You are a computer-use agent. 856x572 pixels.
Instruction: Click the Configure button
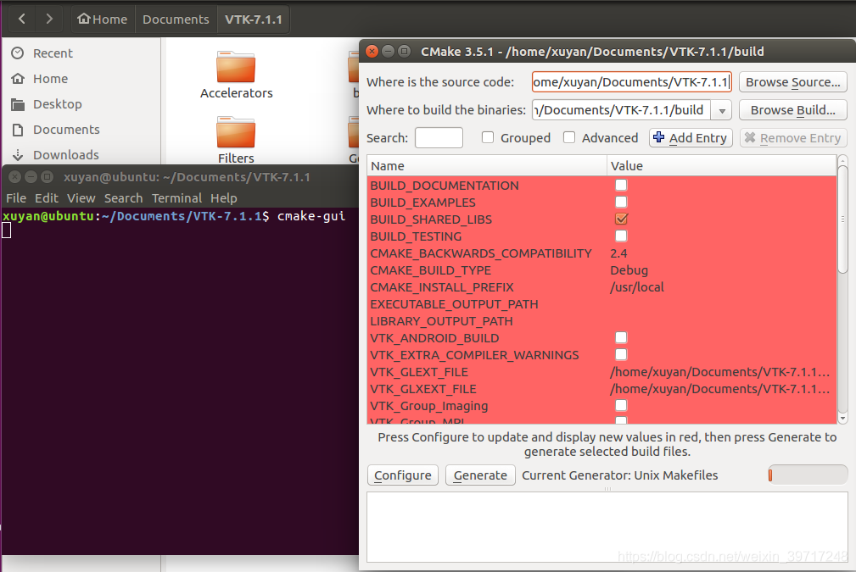pos(402,475)
